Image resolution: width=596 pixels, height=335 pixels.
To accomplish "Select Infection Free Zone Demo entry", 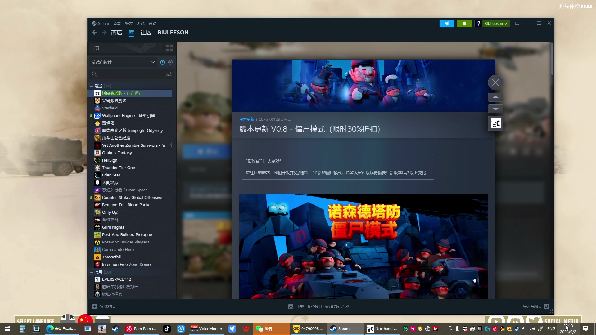I will click(130, 265).
